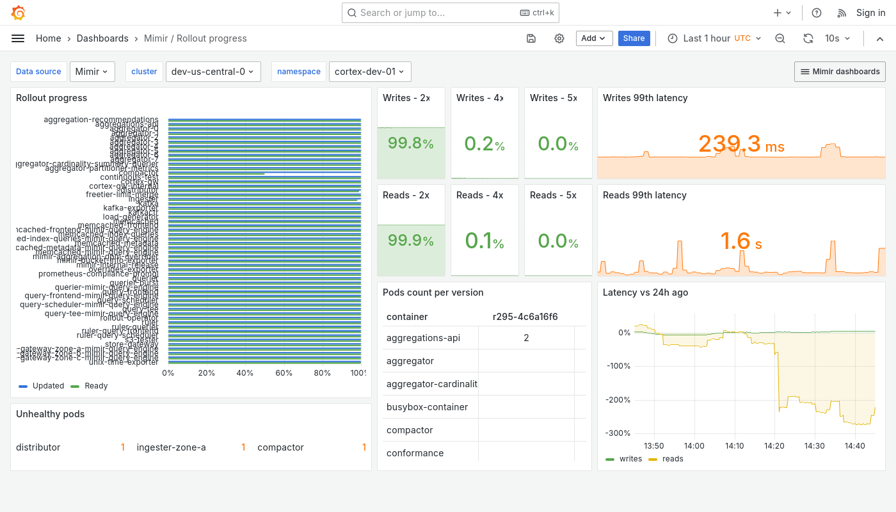Go to Home via the breadcrumb
Viewport: 896px width, 512px height.
click(48, 38)
